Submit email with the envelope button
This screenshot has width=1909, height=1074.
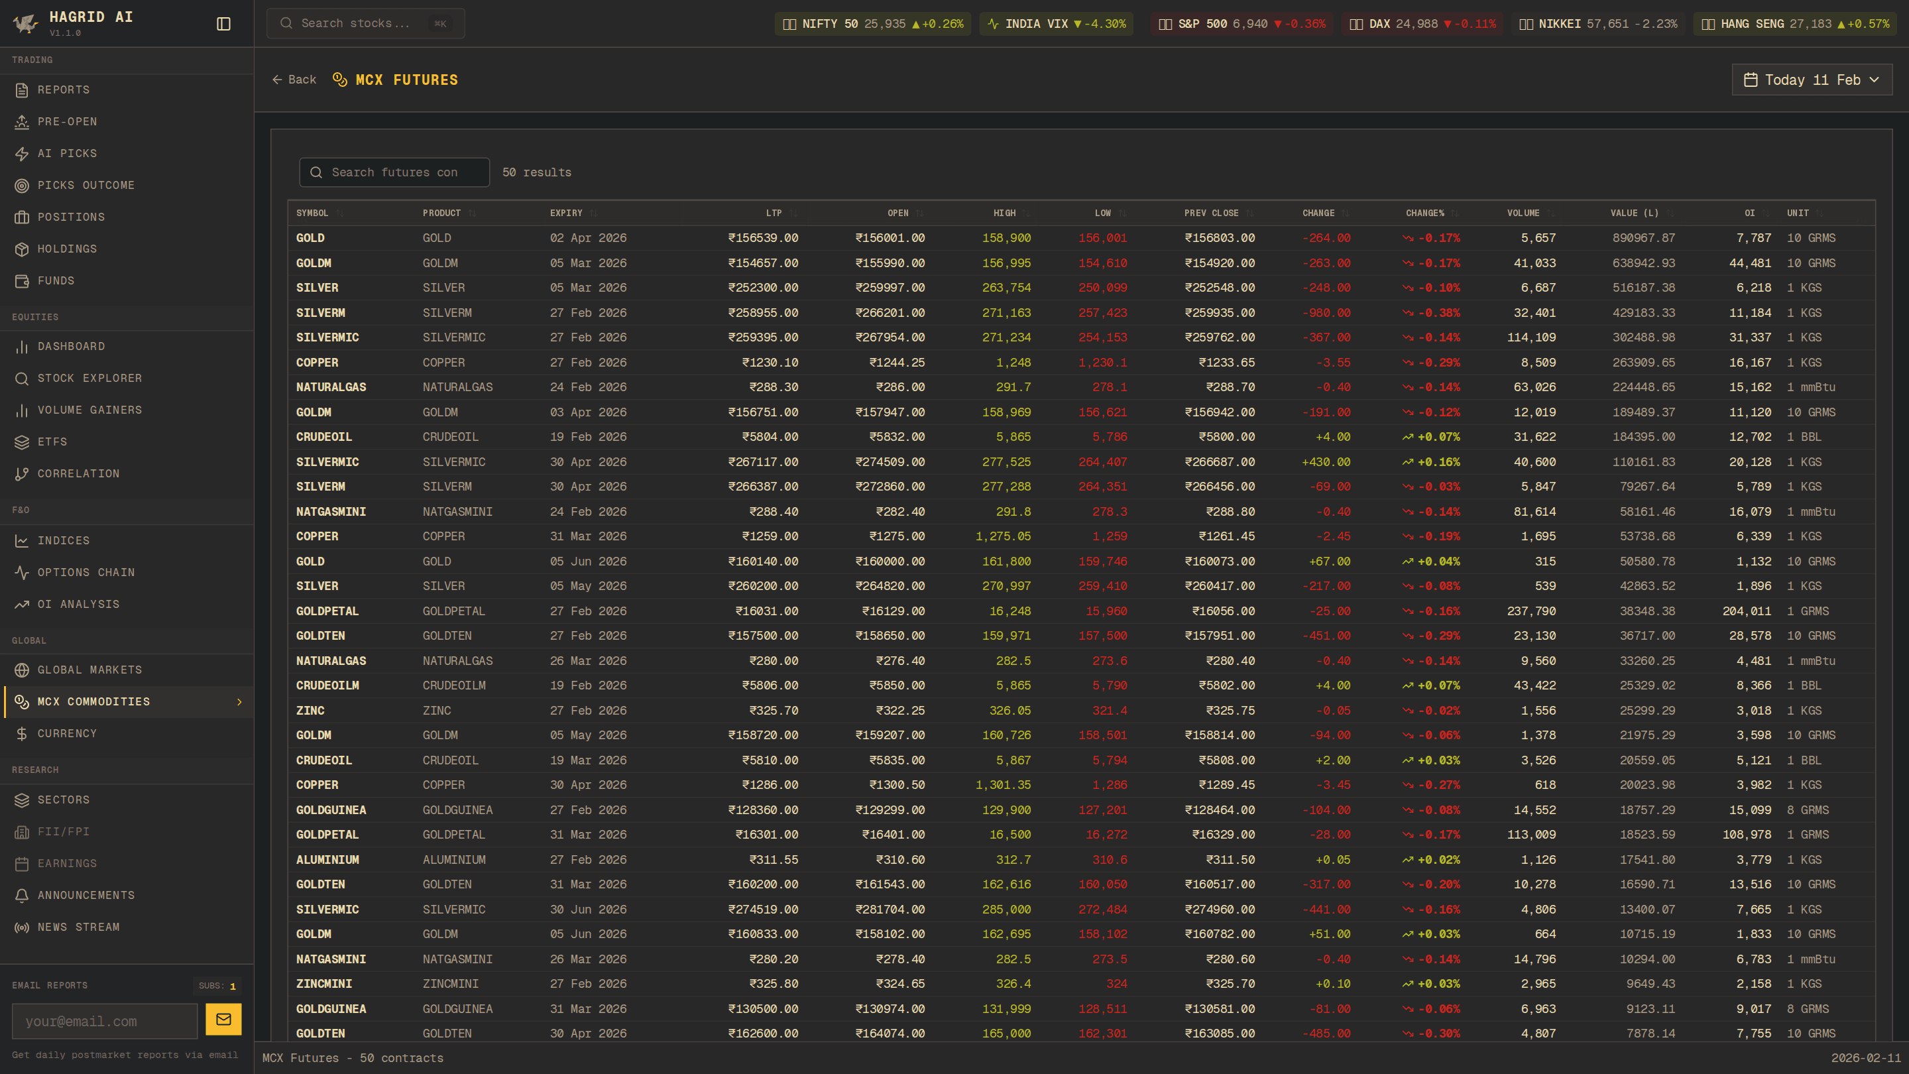[223, 1019]
